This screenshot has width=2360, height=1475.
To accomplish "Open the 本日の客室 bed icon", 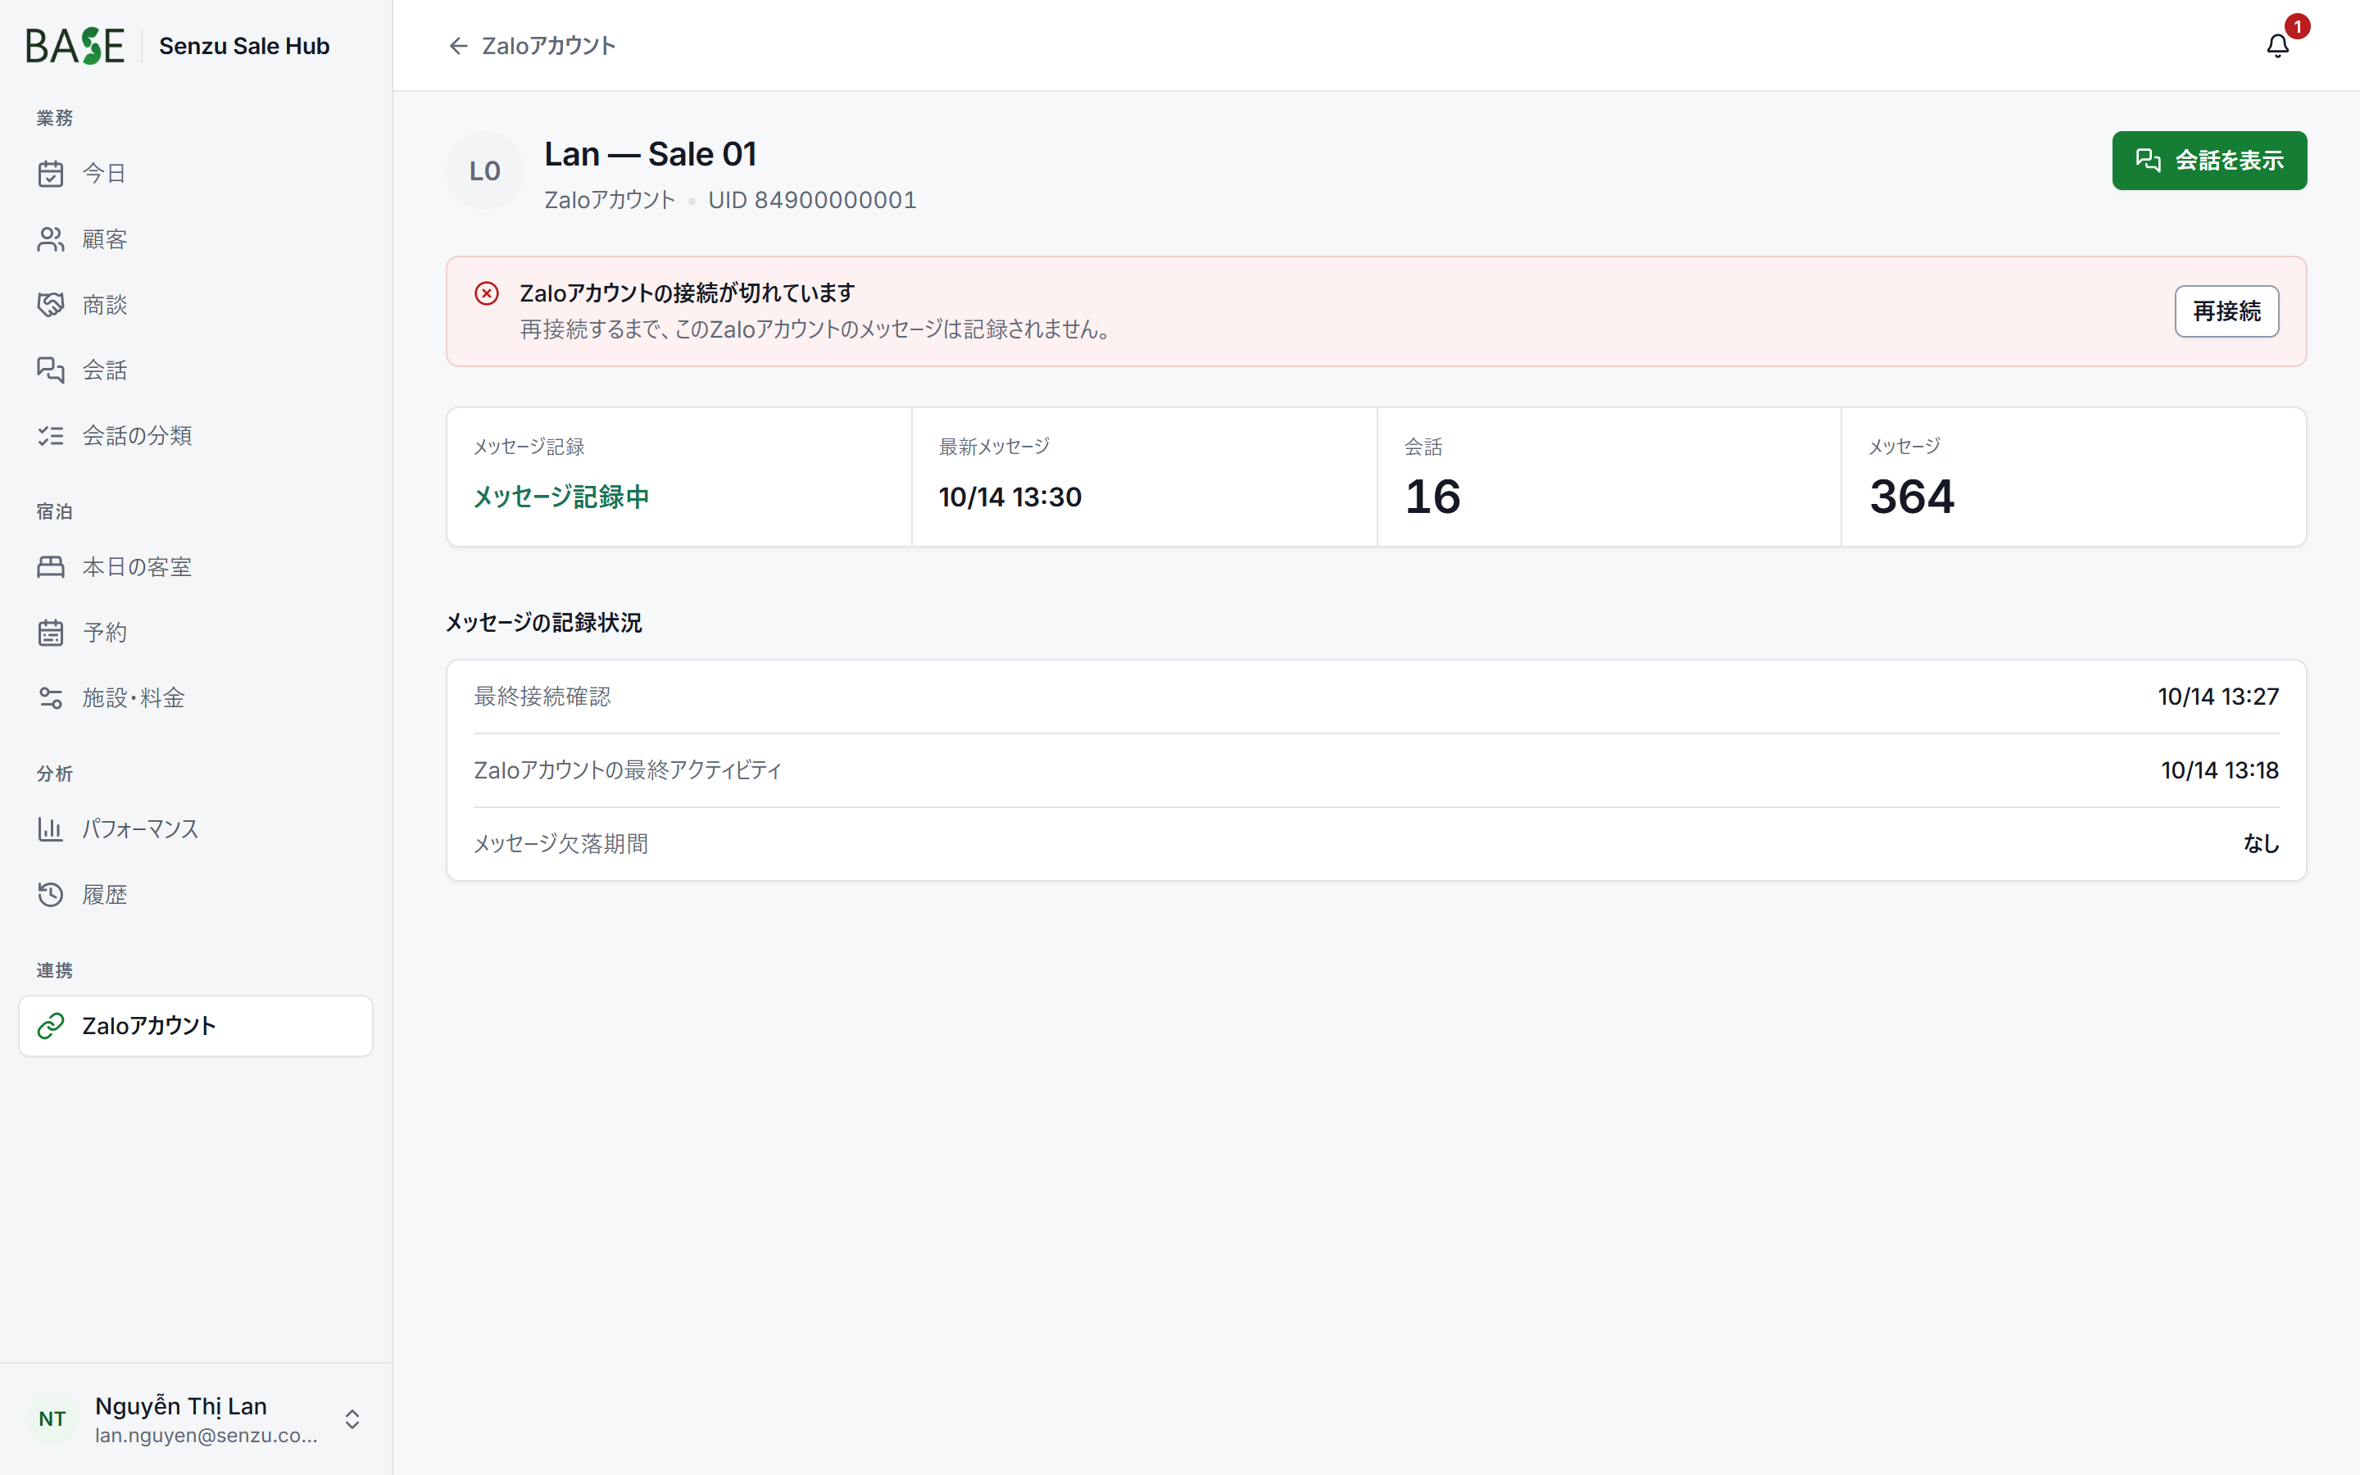I will coord(51,567).
